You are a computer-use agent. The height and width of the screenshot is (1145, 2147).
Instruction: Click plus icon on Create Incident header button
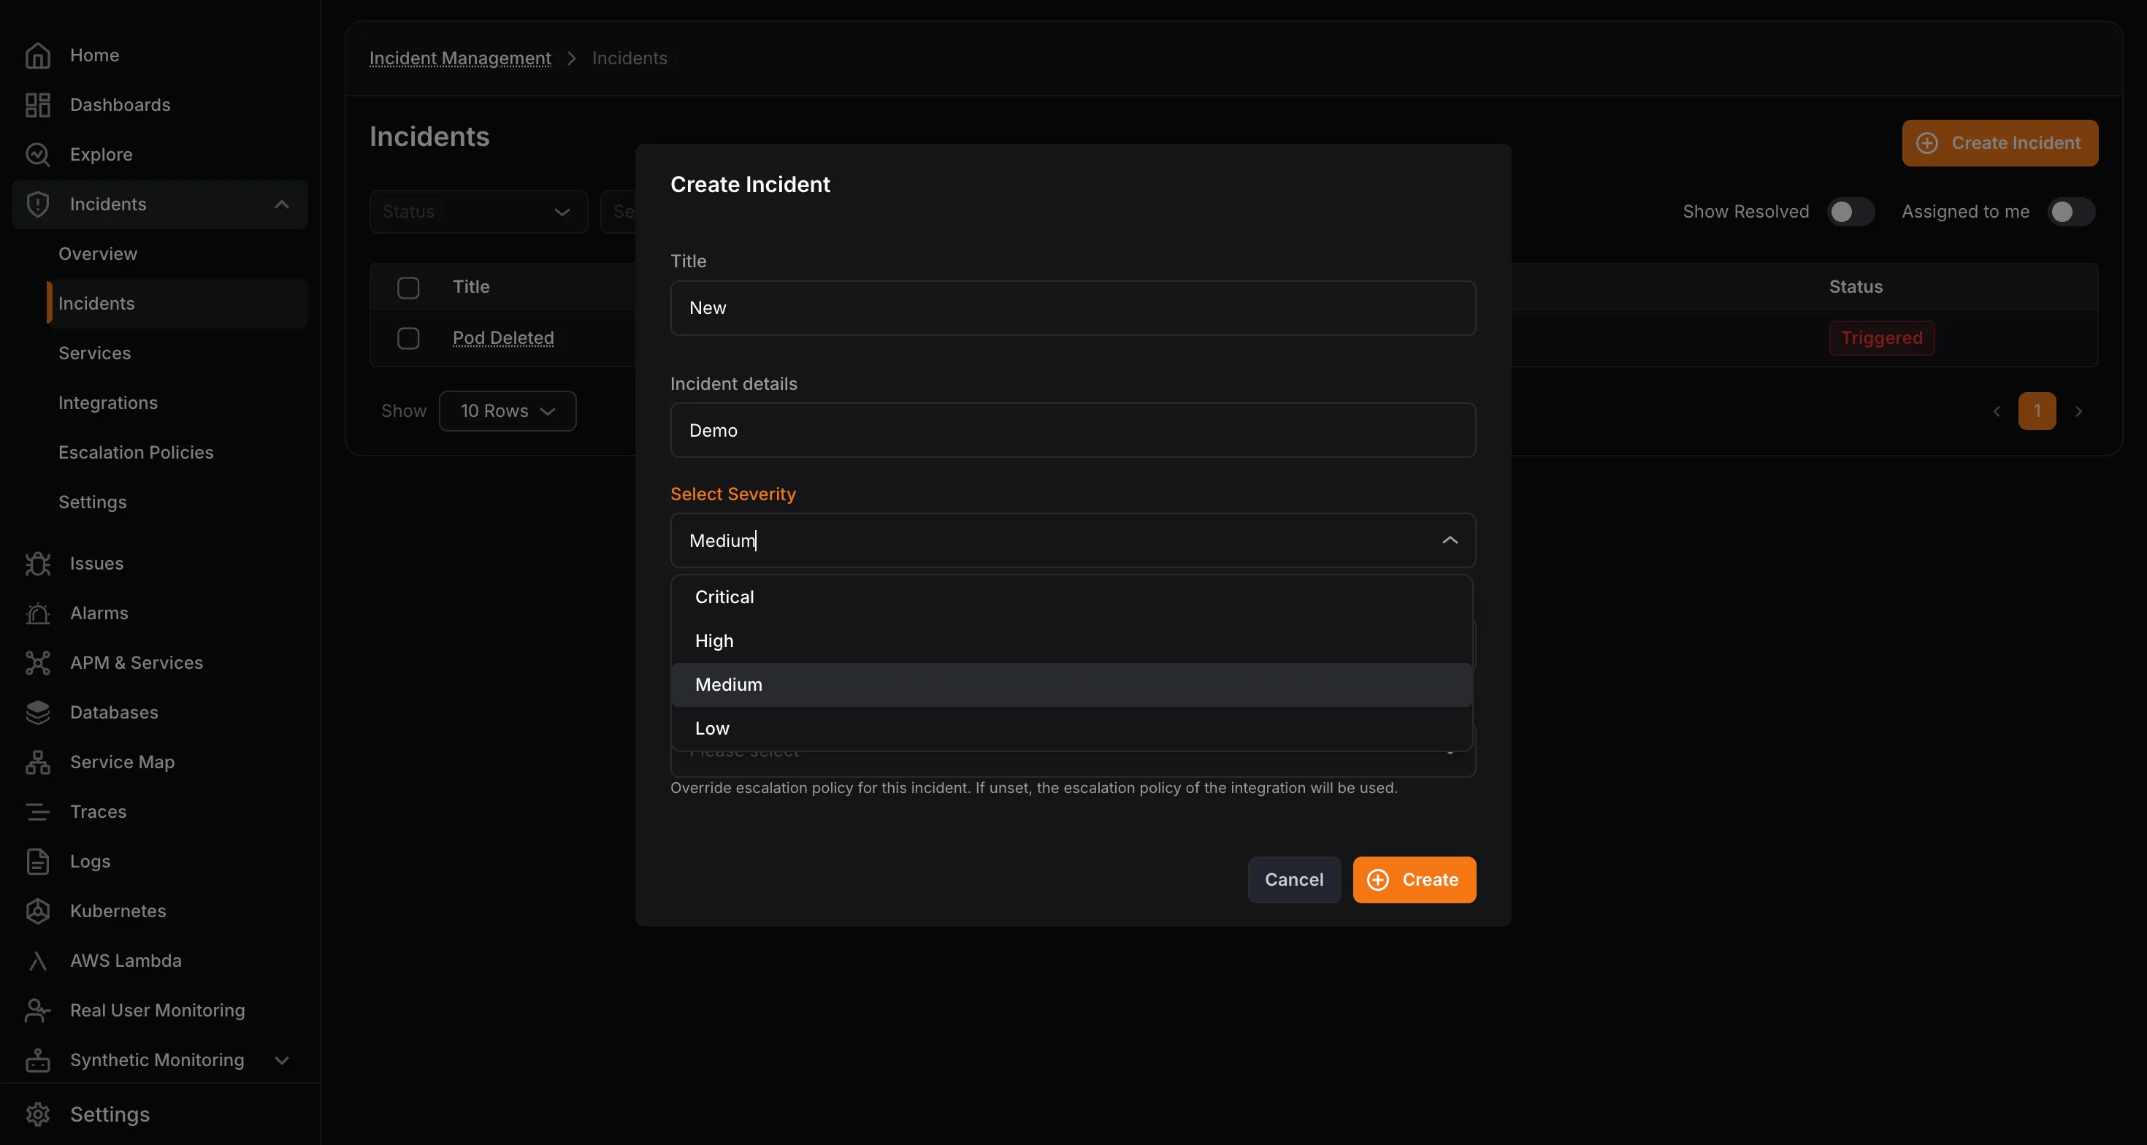pos(1927,143)
